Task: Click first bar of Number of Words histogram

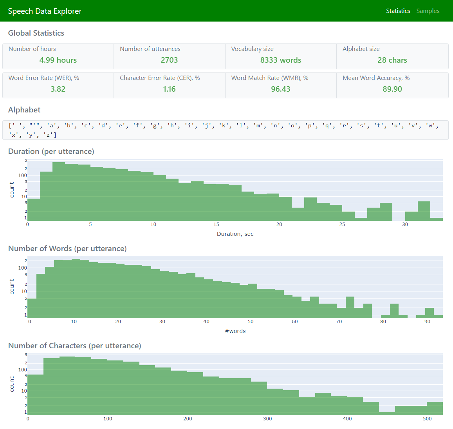Action: point(32,308)
